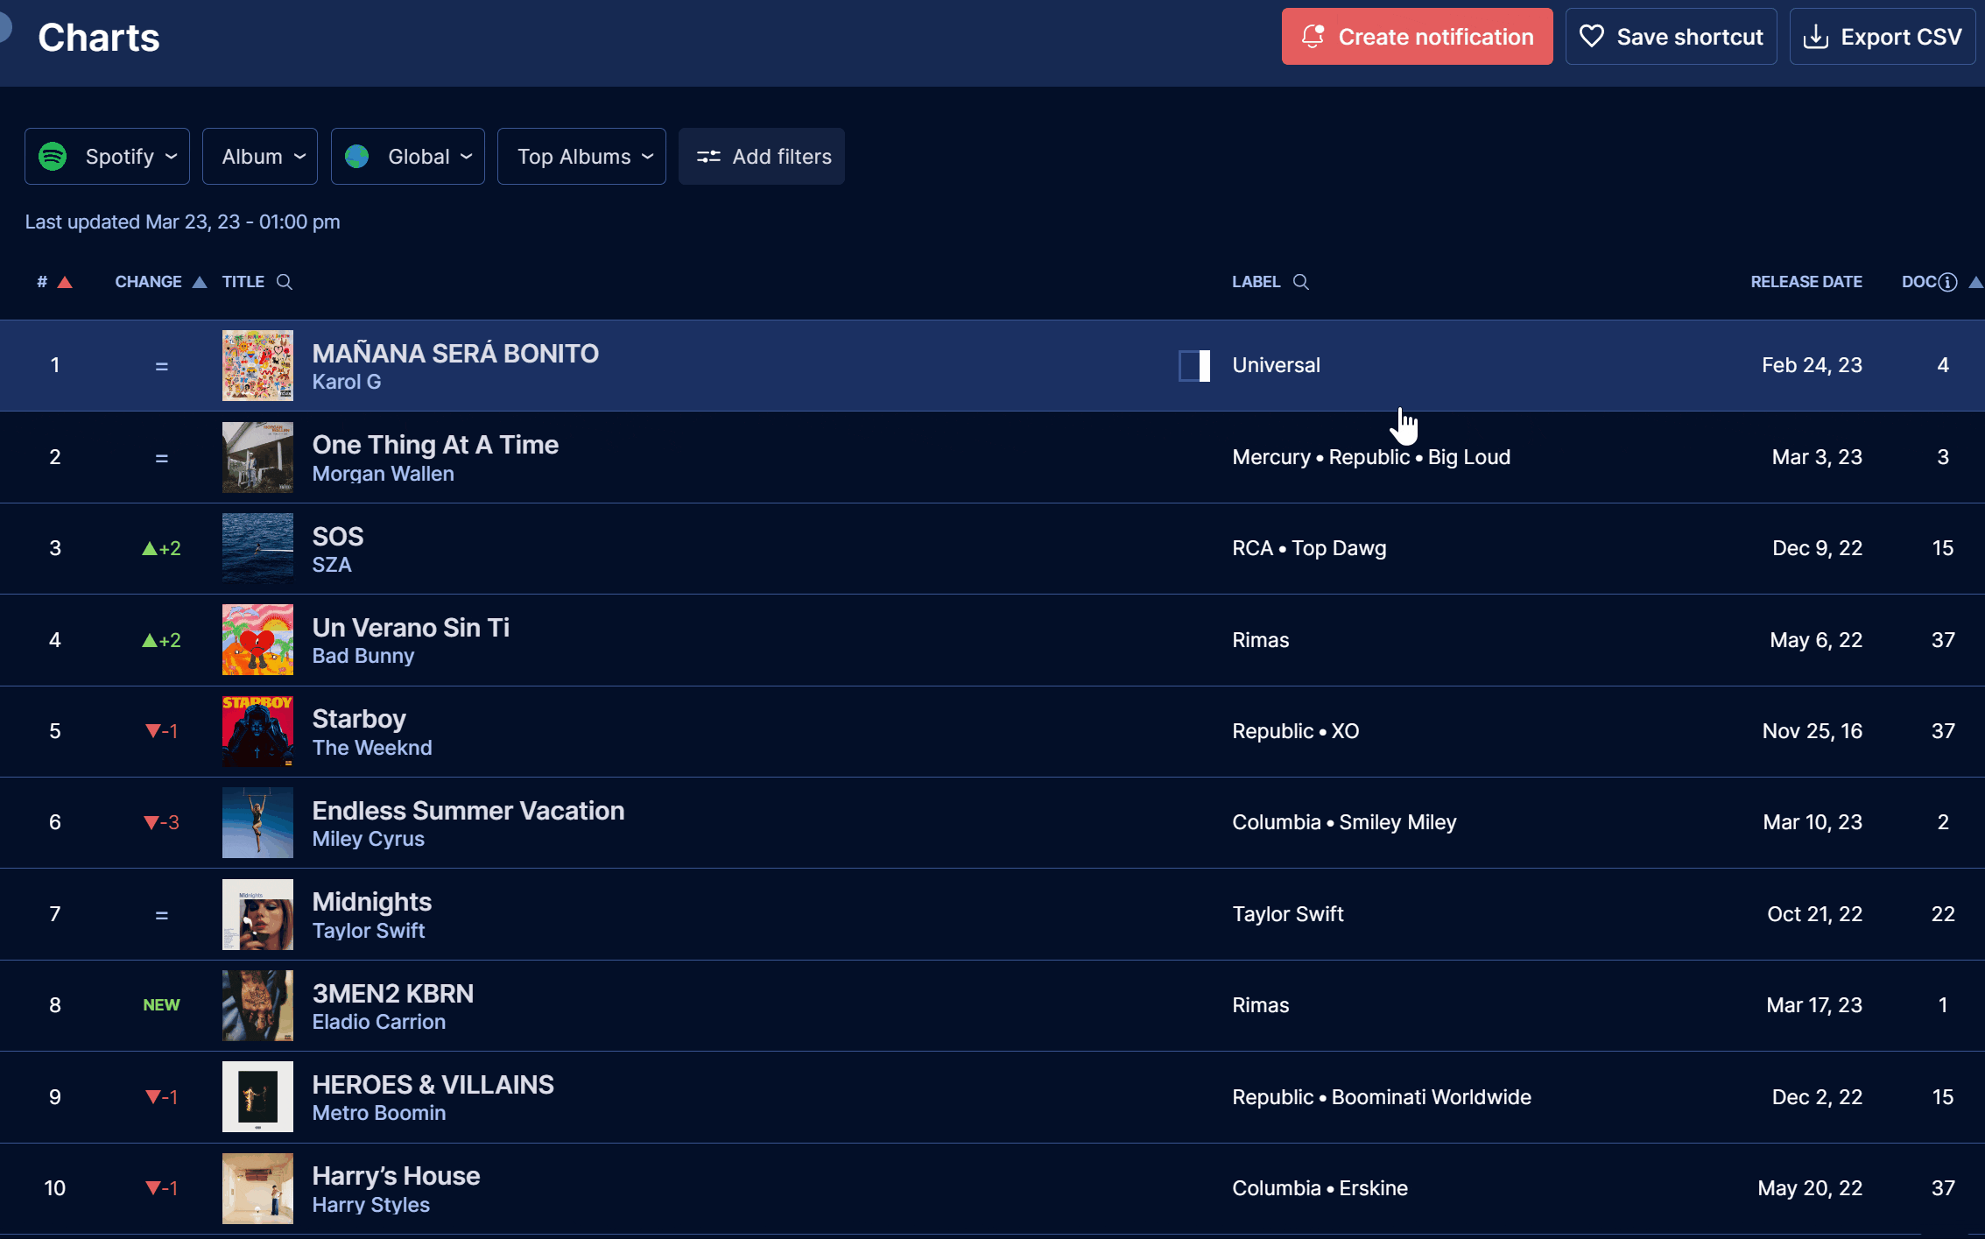The image size is (1985, 1239).
Task: Click Create notification button
Action: [x=1417, y=37]
